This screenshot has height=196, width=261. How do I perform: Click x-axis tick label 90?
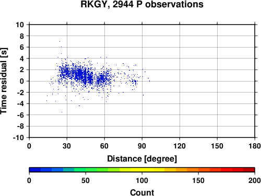coord(142,146)
